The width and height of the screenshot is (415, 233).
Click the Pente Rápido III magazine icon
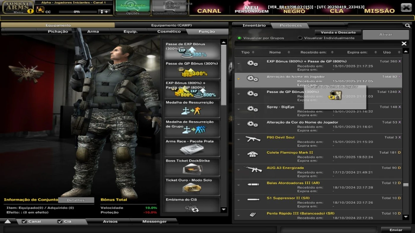point(253,215)
